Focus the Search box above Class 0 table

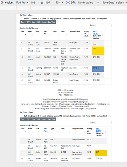(x=103, y=25)
